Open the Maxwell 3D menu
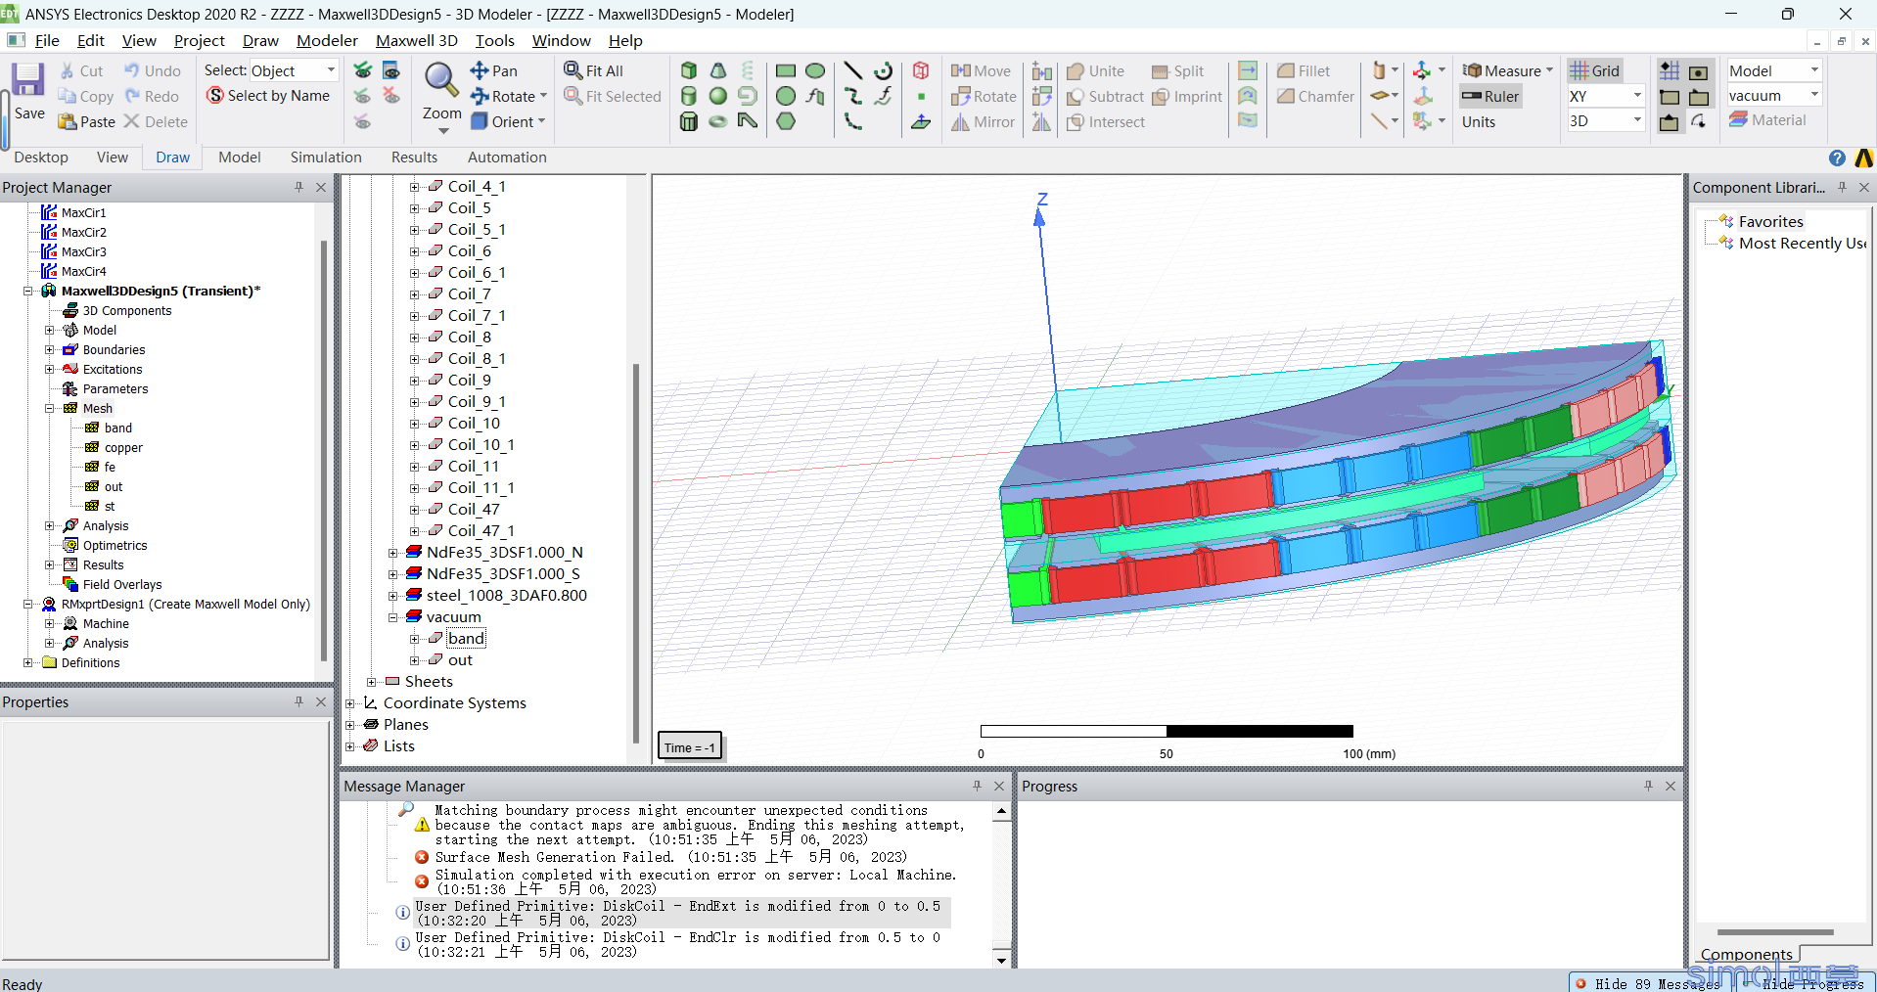The image size is (1877, 992). (x=416, y=41)
